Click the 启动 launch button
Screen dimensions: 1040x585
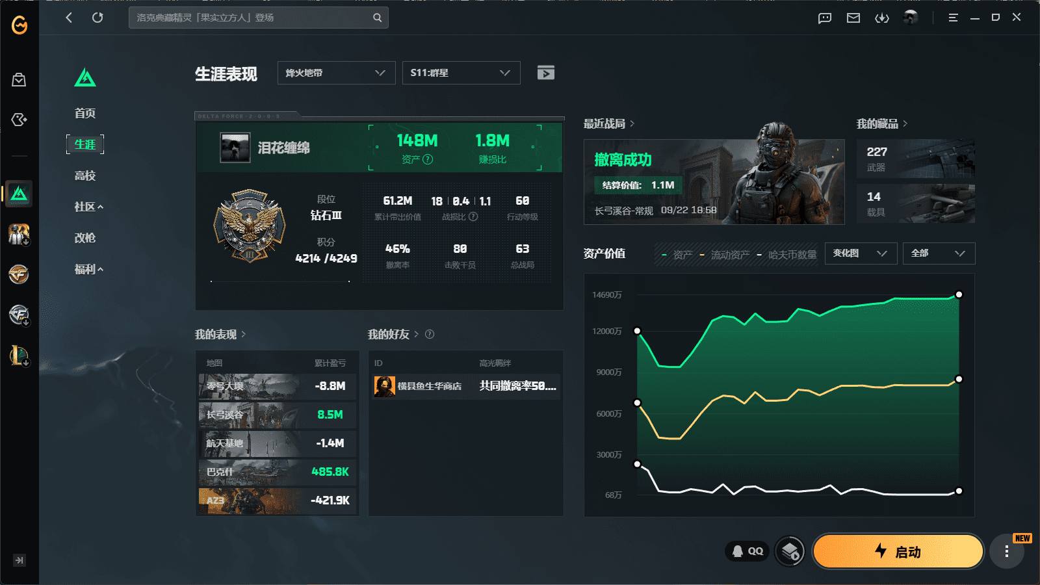(898, 551)
